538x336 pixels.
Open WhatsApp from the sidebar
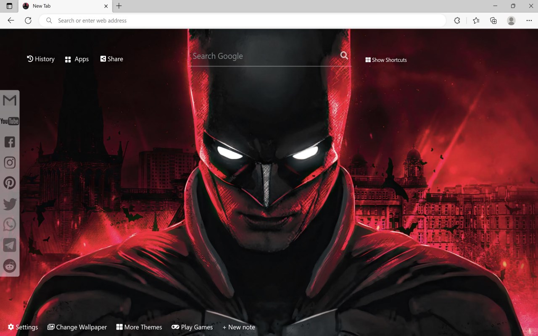(10, 224)
